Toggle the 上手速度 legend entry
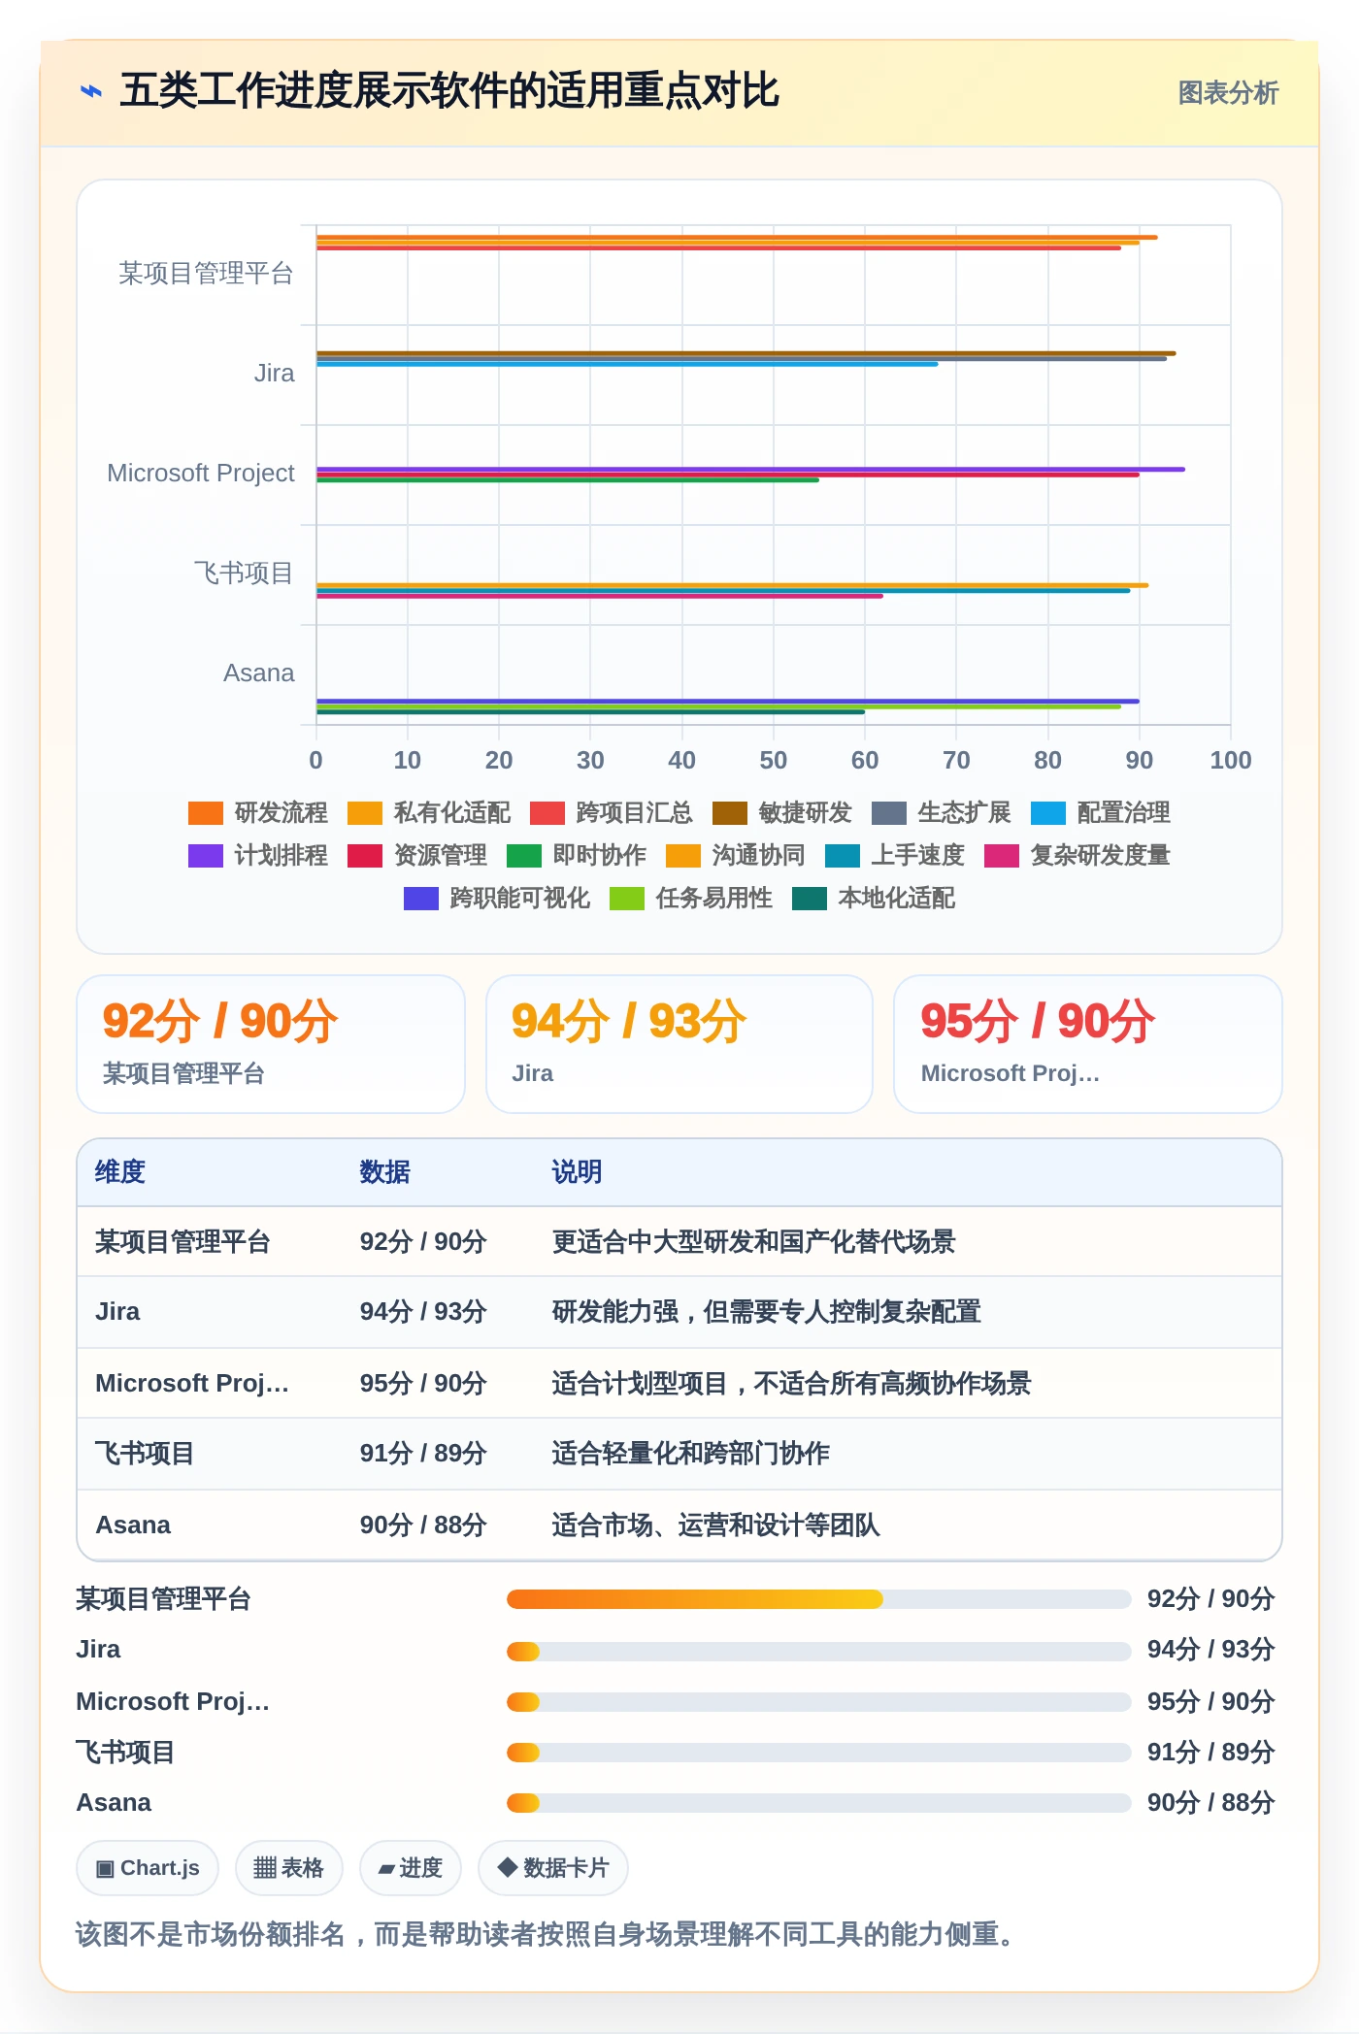This screenshot has height=2034, width=1359. pos(895,855)
